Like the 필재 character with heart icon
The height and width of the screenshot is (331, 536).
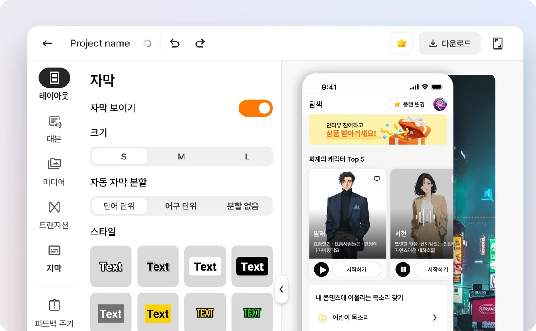(377, 179)
